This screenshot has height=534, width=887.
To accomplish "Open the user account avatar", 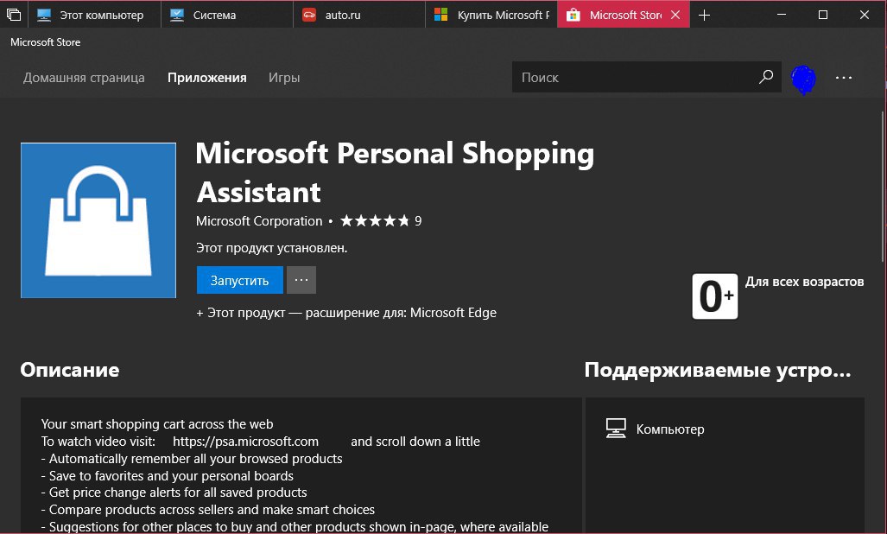I will point(803,79).
